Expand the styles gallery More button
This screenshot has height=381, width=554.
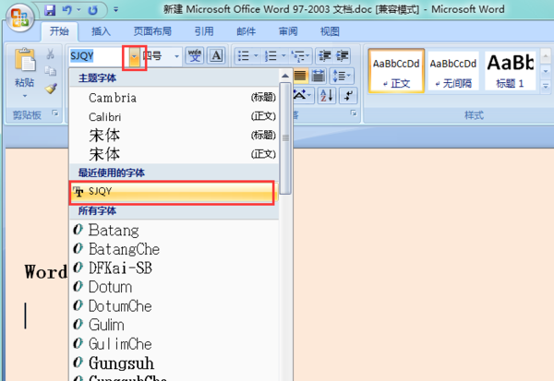point(546,86)
